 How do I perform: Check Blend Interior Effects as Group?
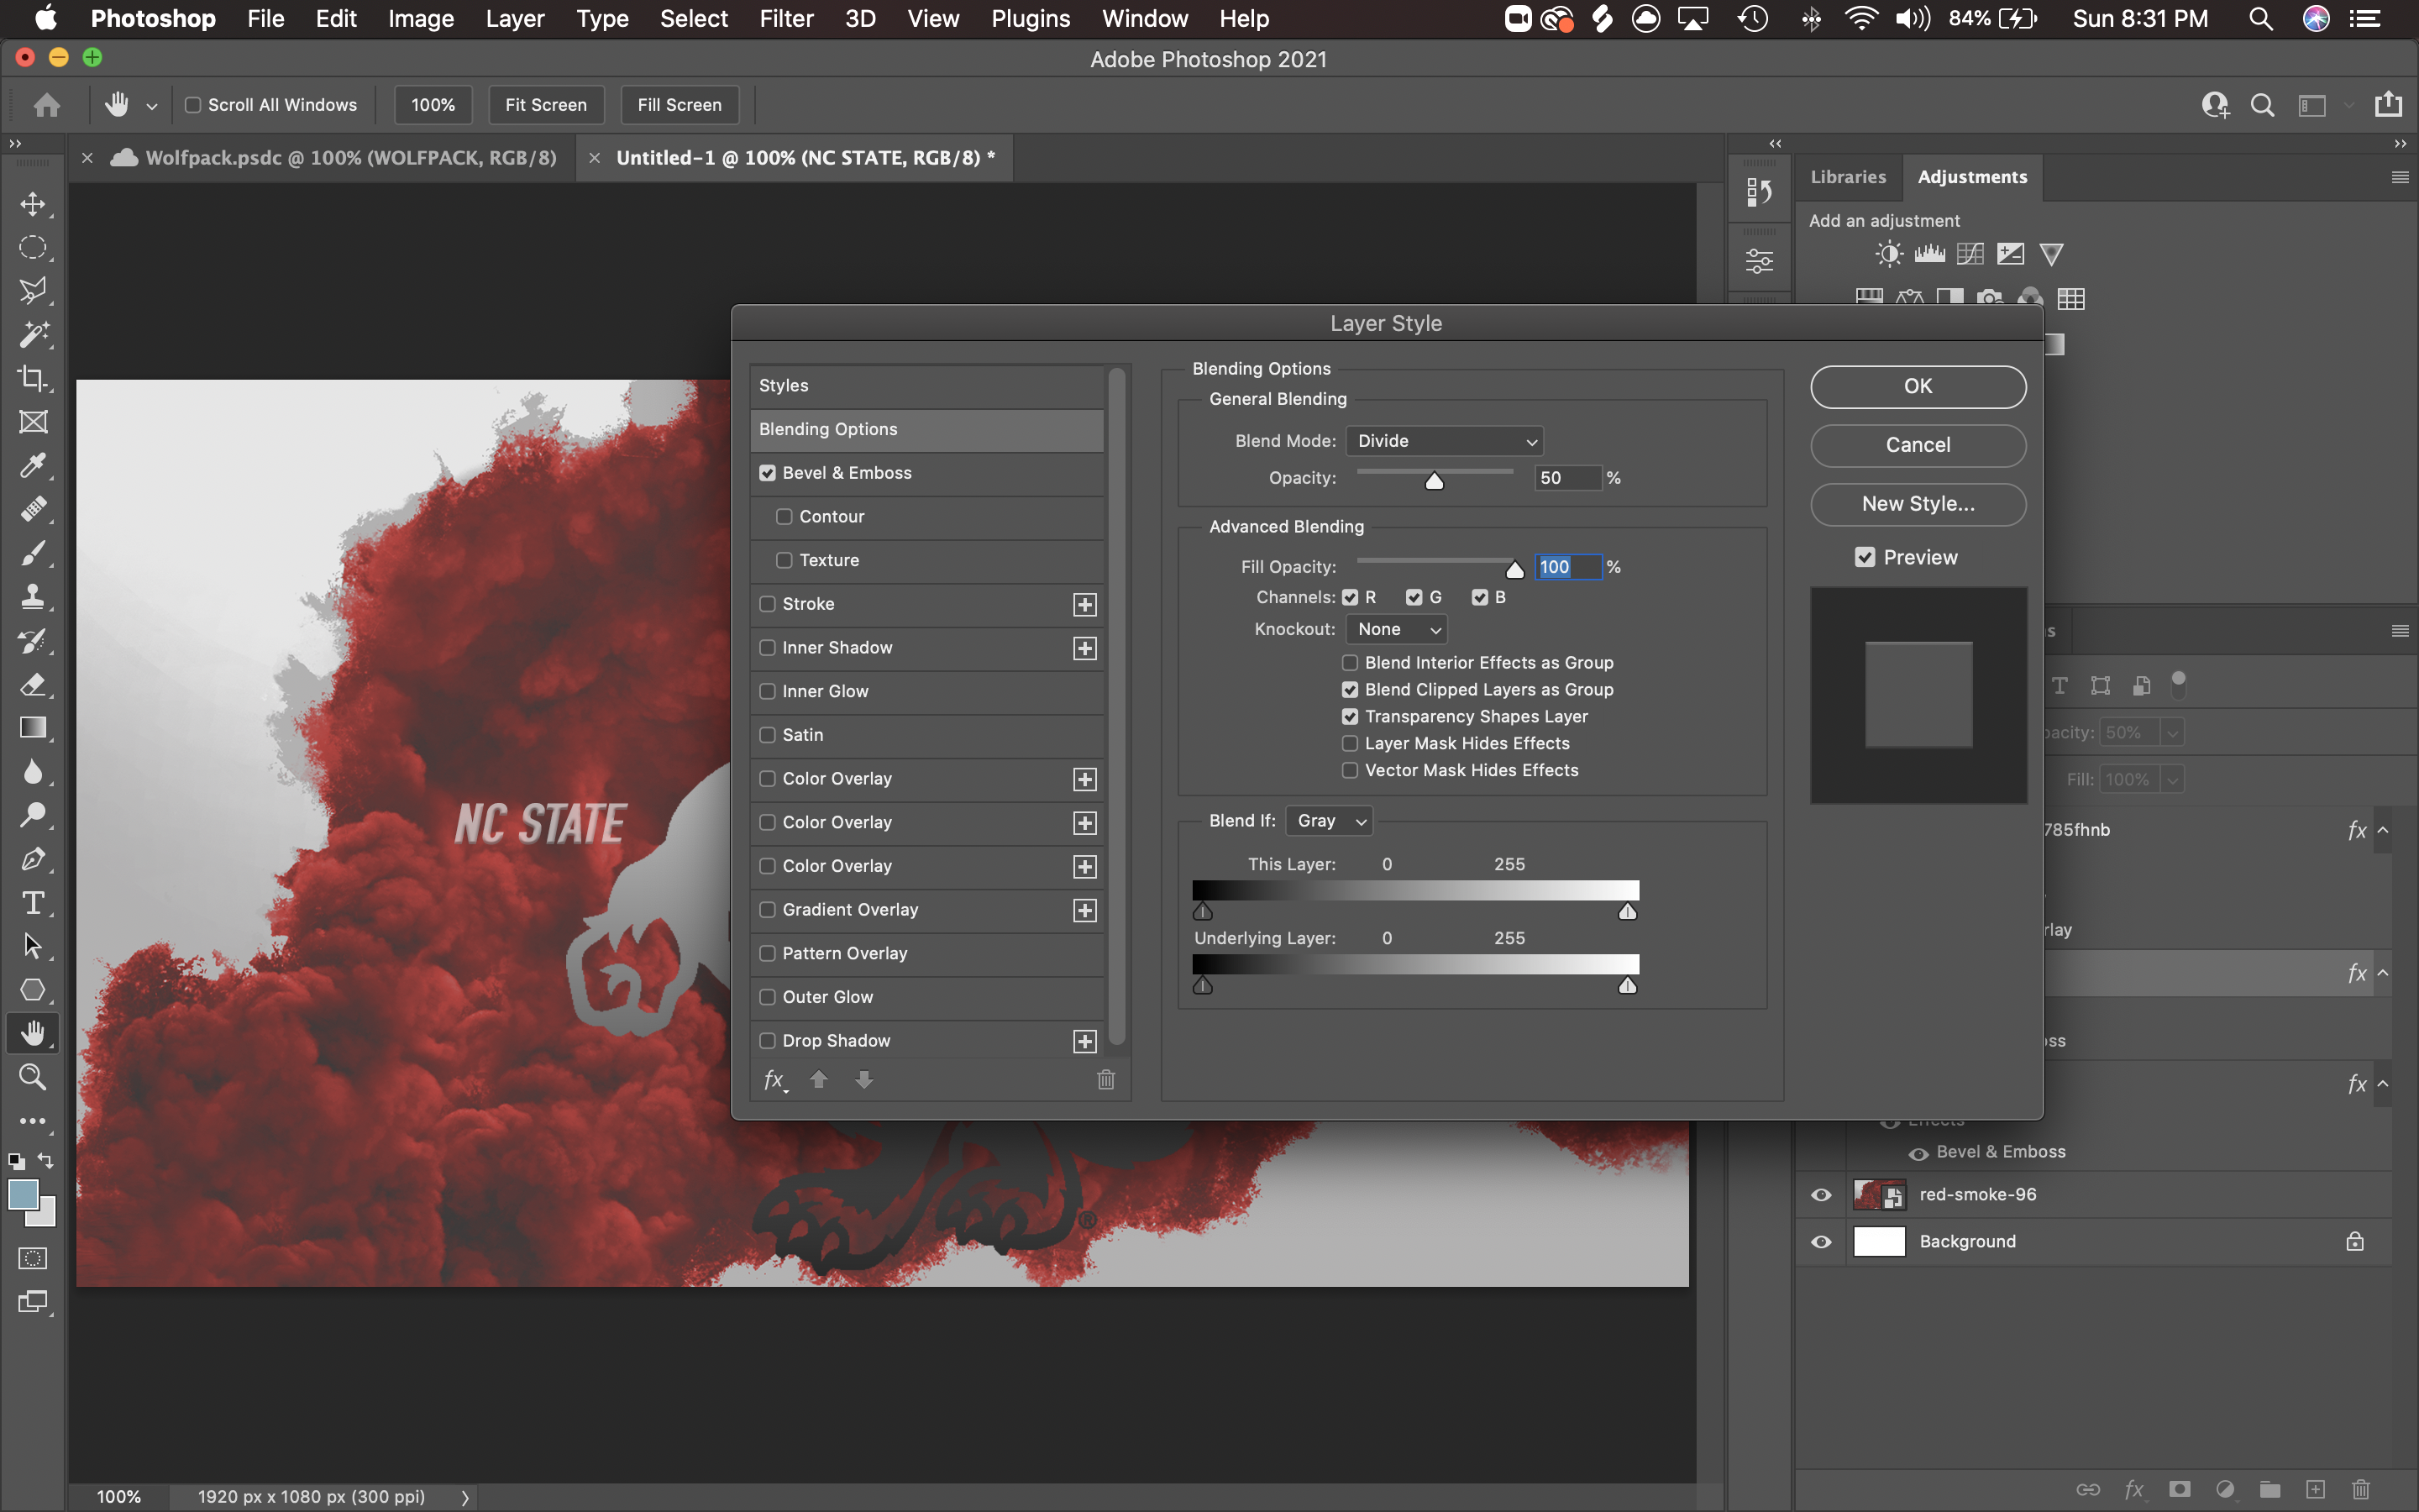click(1350, 663)
